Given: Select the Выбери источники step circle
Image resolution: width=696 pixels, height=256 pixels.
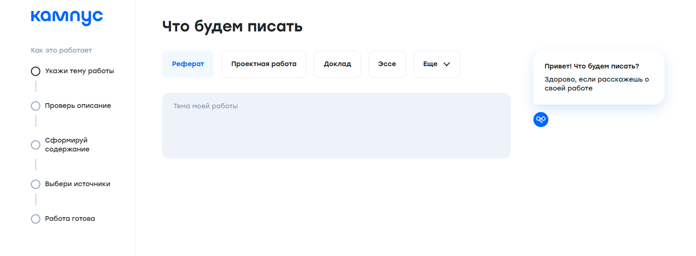Looking at the screenshot, I should (36, 184).
